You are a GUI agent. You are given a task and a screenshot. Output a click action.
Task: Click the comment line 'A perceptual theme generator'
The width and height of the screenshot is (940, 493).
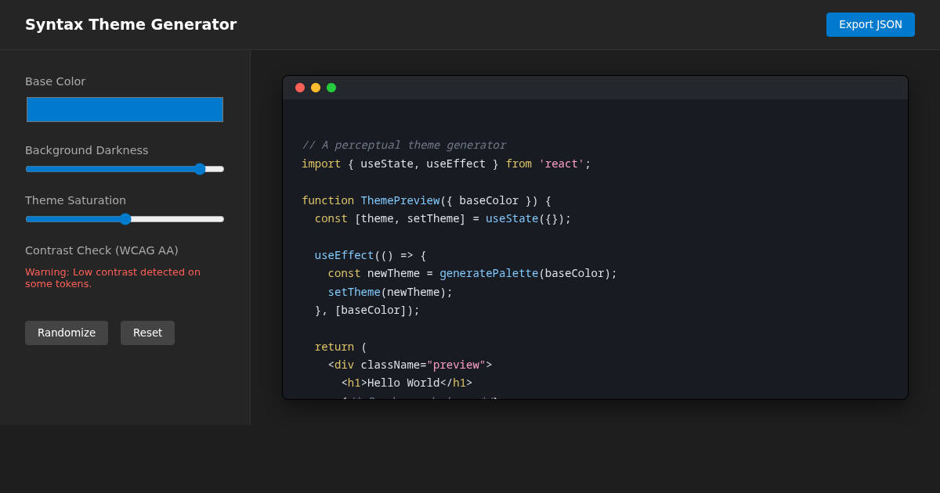coord(403,145)
